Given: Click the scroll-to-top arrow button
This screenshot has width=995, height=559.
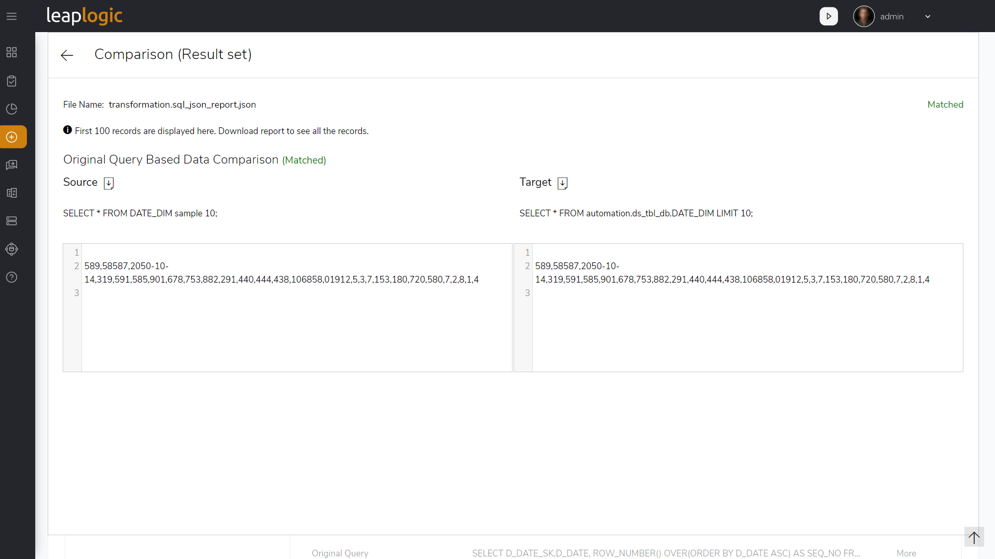Looking at the screenshot, I should 974,537.
